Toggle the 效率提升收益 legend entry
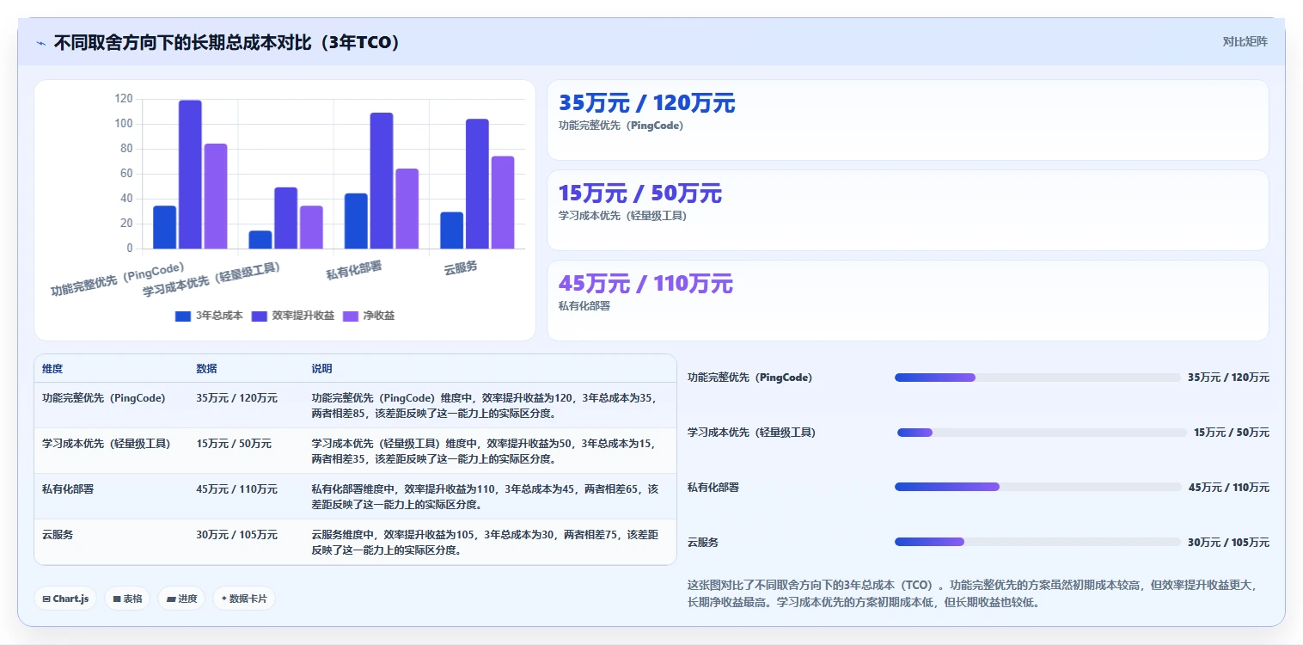Screen dimensions: 1303x645 point(292,316)
